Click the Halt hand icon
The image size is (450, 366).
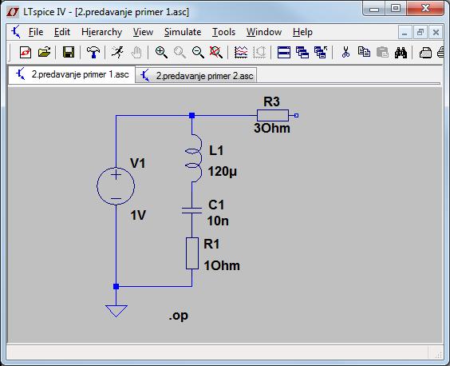click(x=136, y=53)
